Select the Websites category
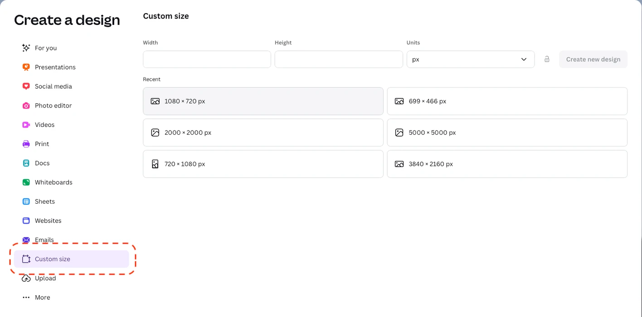 click(x=48, y=221)
